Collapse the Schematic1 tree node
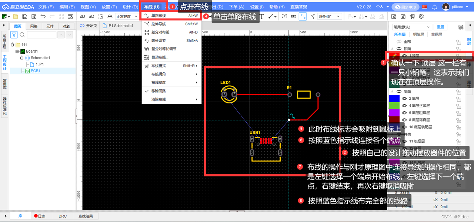 pyautogui.click(x=22, y=58)
